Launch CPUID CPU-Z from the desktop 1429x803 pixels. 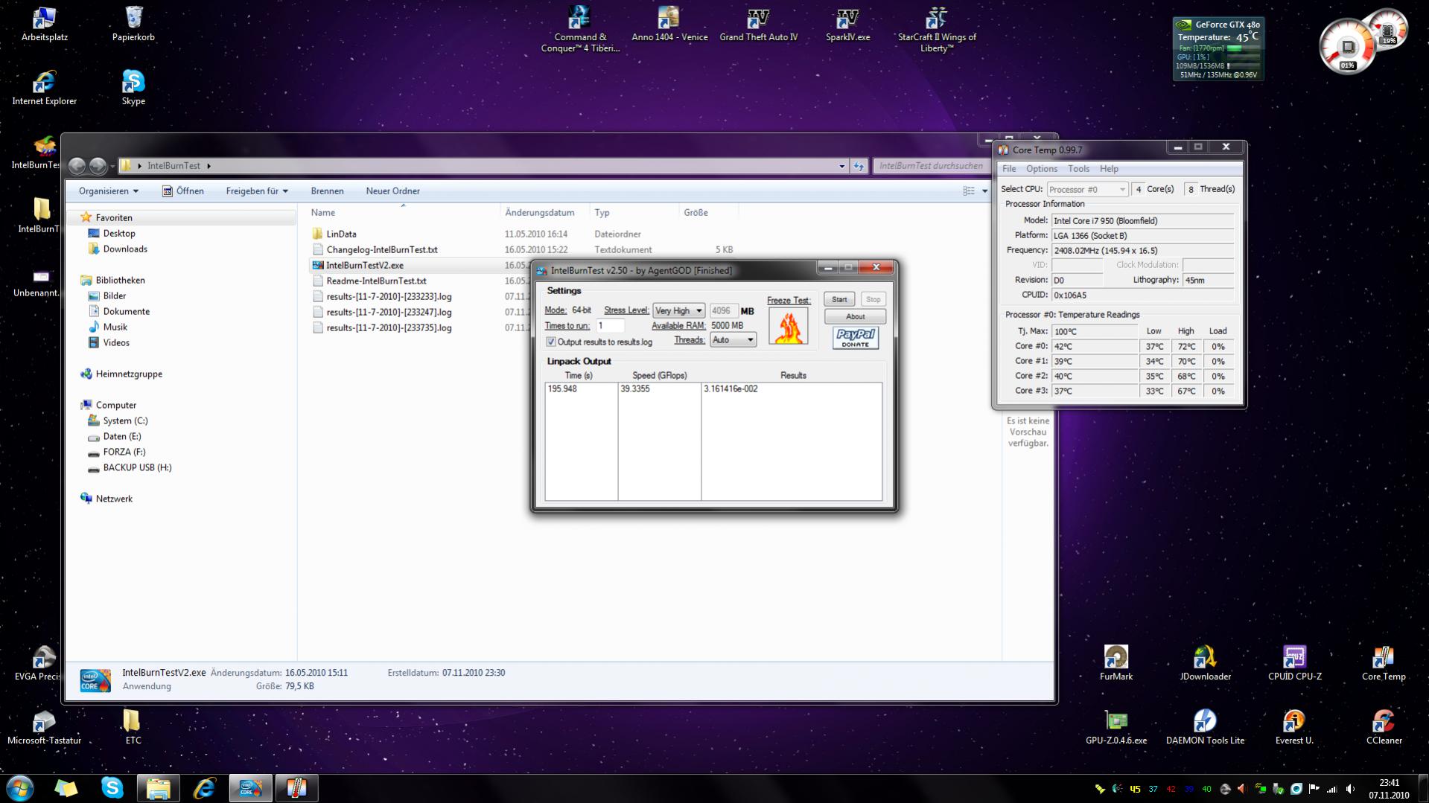[x=1294, y=663]
